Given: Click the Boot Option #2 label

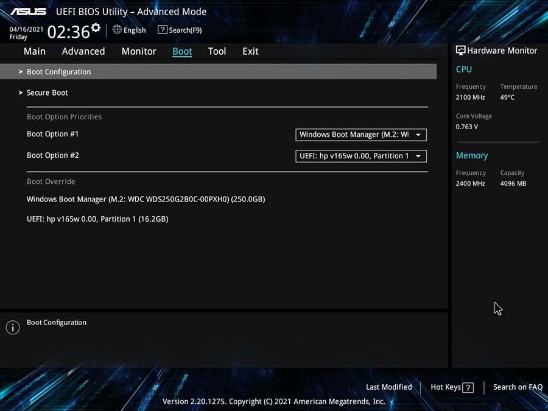Looking at the screenshot, I should (x=53, y=155).
